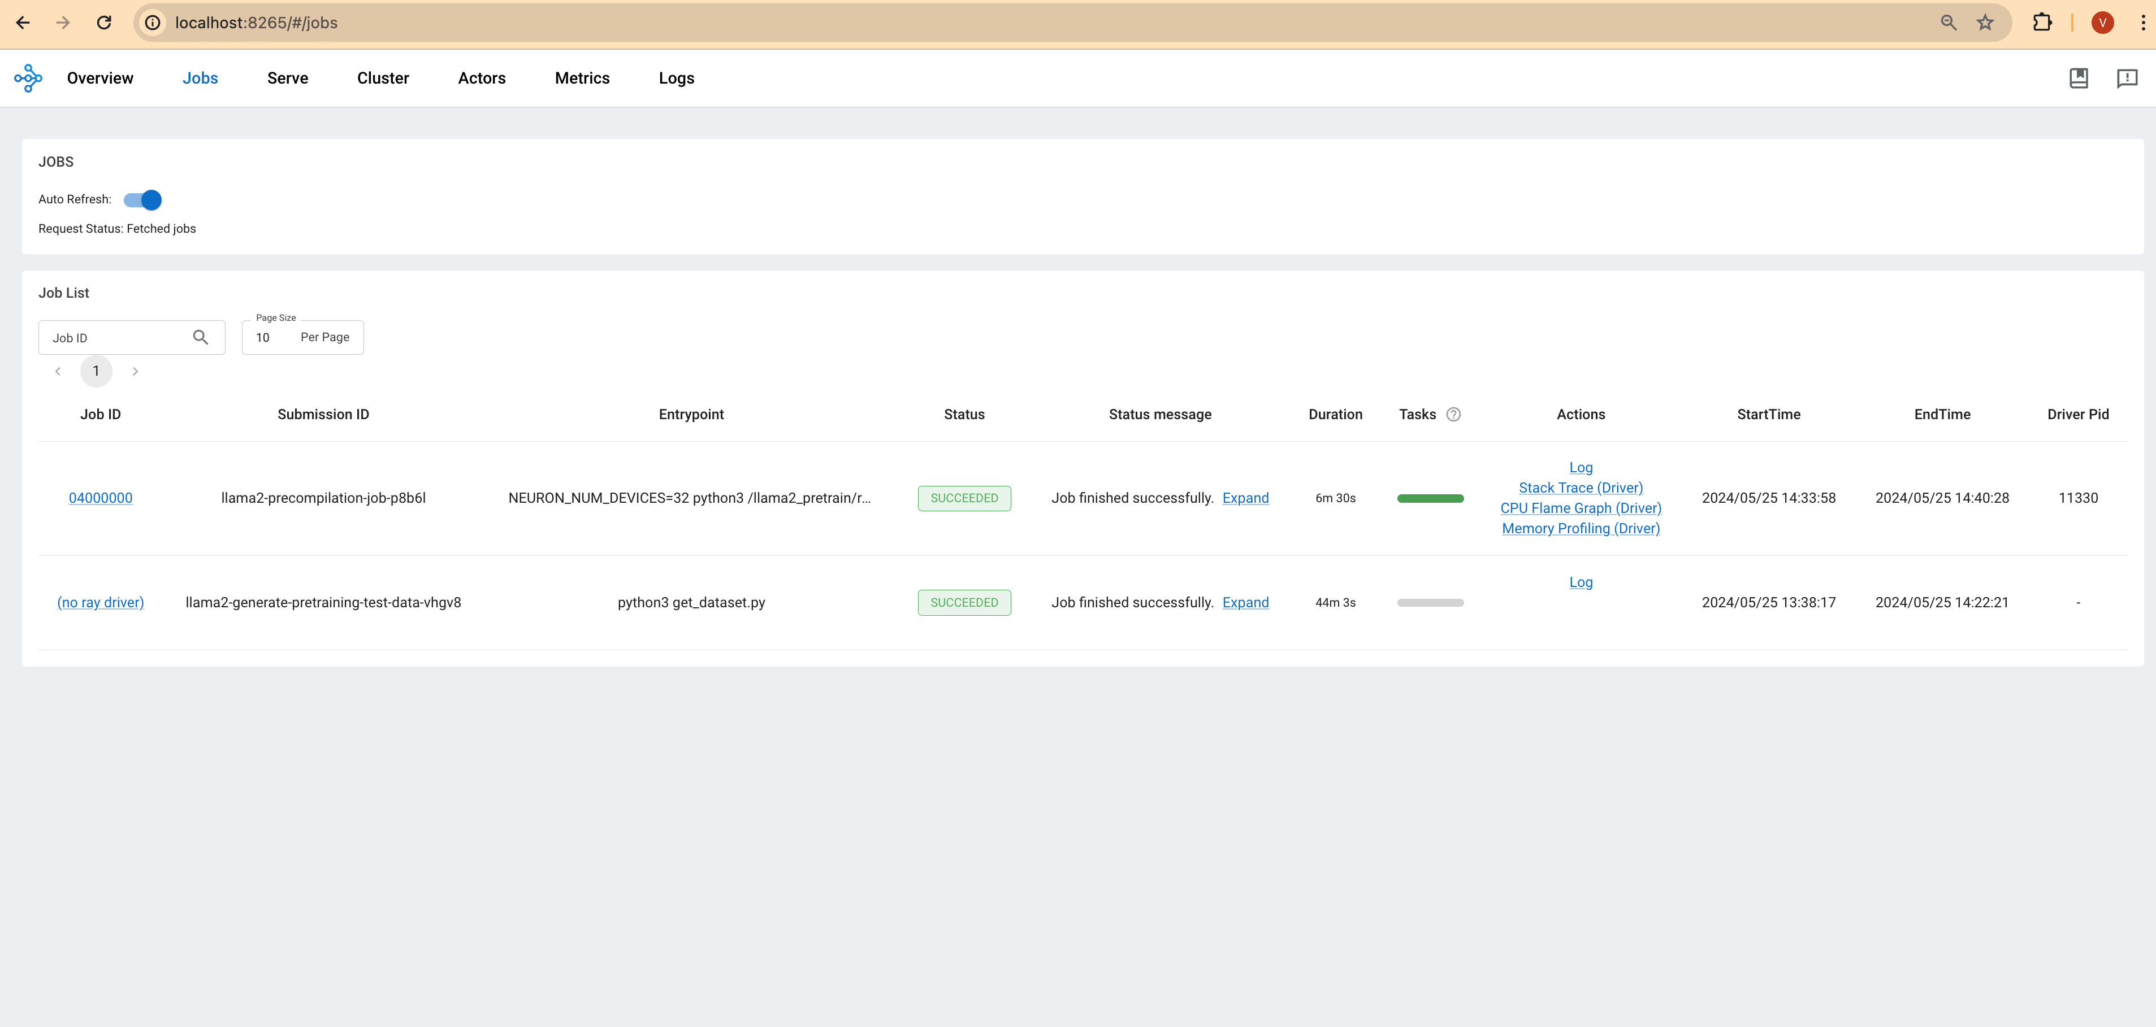Click the gray tasks progress bar
The image size is (2156, 1027).
[1430, 603]
